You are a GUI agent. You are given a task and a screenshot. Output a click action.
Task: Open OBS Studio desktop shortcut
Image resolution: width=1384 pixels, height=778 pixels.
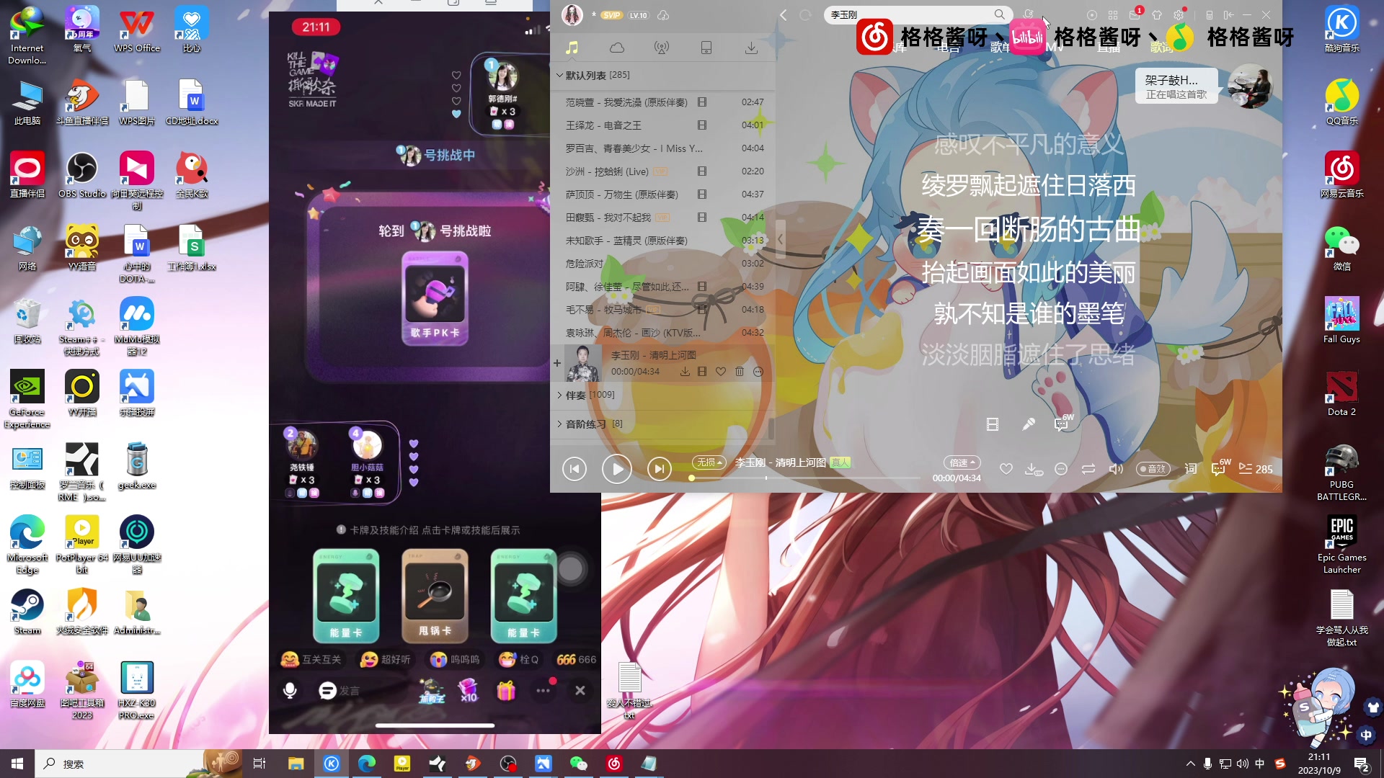(x=82, y=174)
